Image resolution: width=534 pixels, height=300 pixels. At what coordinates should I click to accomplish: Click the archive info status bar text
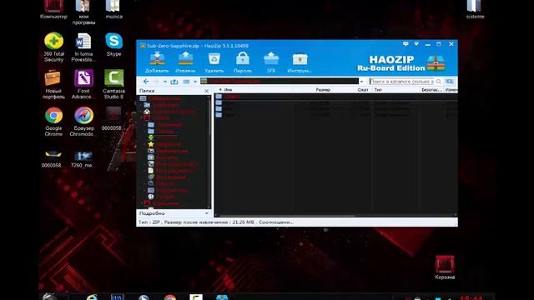tap(216, 222)
